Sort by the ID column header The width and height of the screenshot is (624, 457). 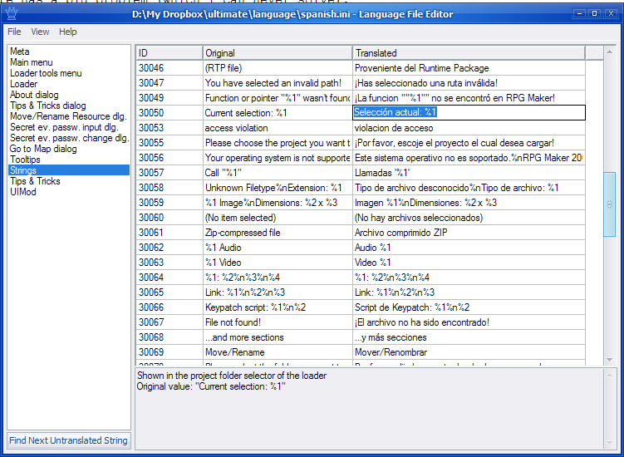[169, 53]
